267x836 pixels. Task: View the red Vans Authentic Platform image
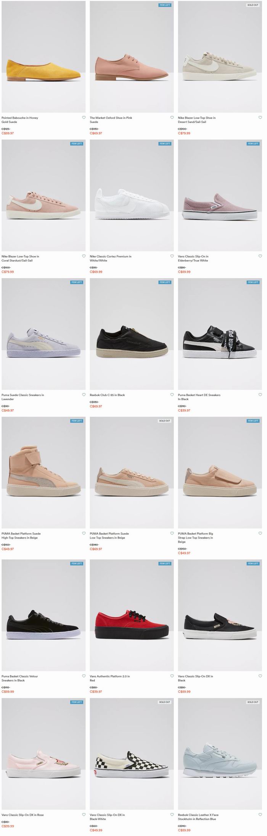132,615
